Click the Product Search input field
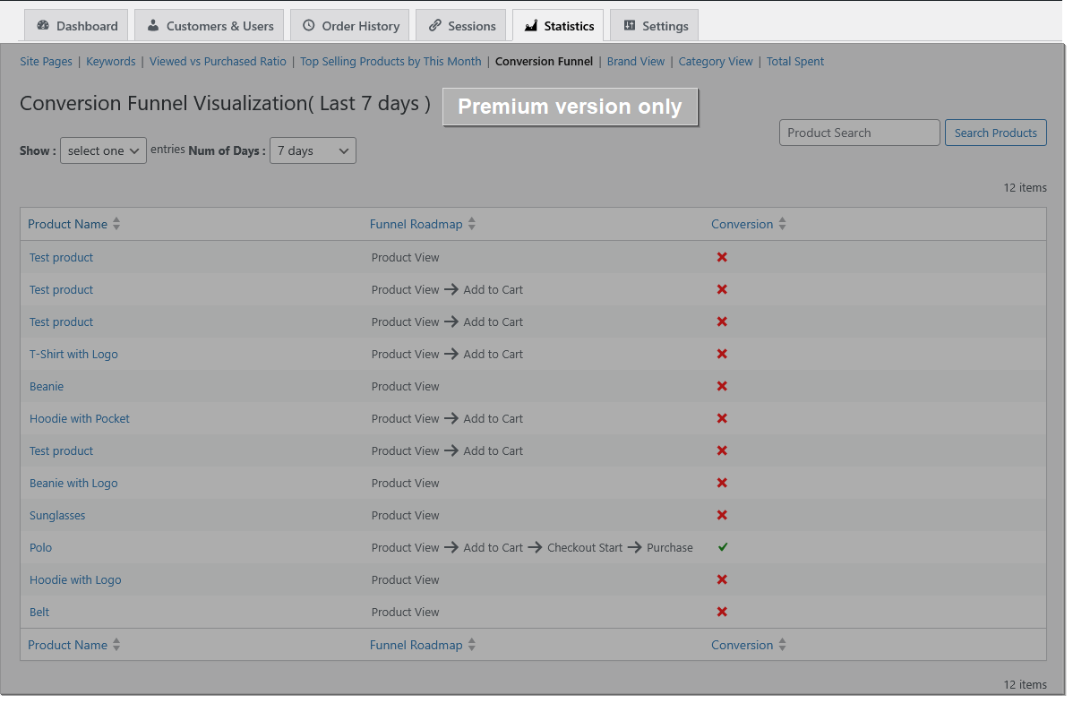The width and height of the screenshot is (1073, 703). pos(859,132)
